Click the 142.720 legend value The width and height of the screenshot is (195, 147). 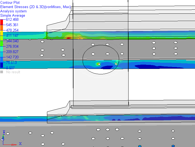click(x=12, y=57)
